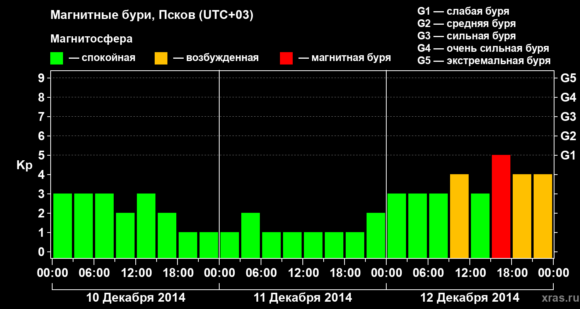Click the 'Магнитосфера' heading
The image size is (580, 309).
point(92,39)
